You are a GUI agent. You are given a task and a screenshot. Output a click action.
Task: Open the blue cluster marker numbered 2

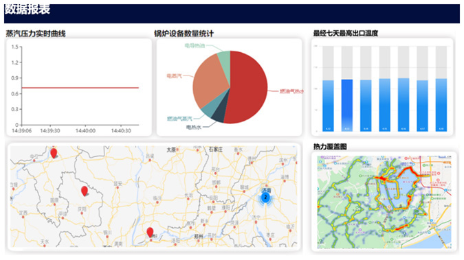[x=266, y=198]
